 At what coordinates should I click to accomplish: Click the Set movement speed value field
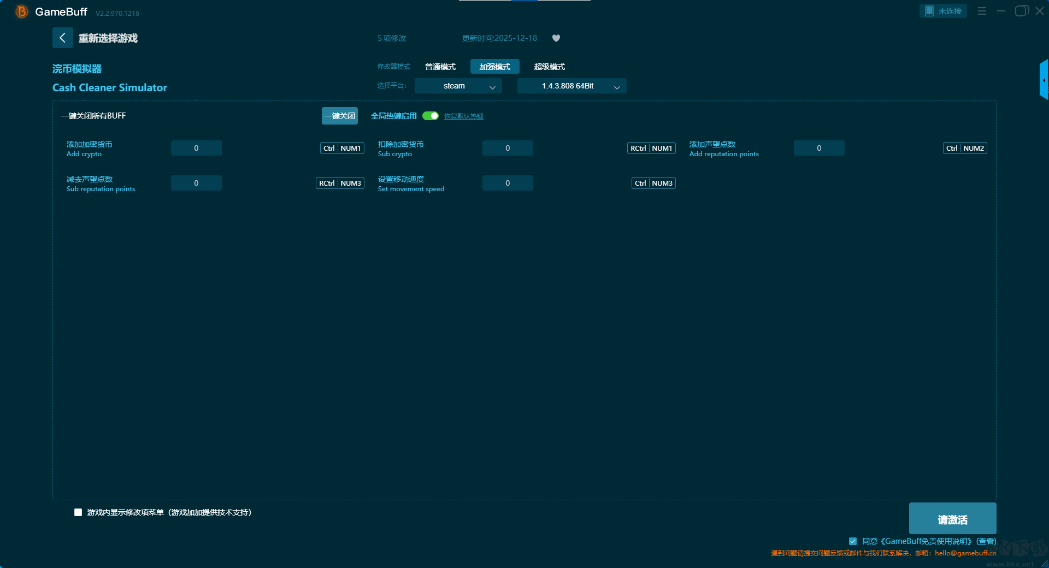(508, 183)
